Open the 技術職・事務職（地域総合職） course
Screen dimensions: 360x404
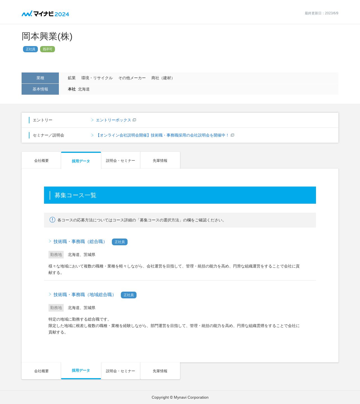pyautogui.click(x=85, y=295)
